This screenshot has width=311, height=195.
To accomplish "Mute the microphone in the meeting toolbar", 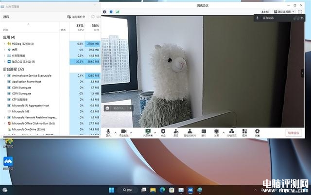I will 108,132.
